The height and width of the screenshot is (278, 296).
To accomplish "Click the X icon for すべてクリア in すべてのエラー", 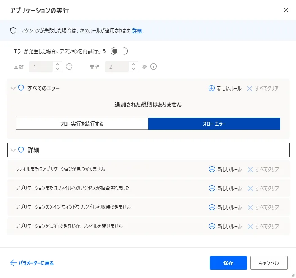I will [250, 89].
